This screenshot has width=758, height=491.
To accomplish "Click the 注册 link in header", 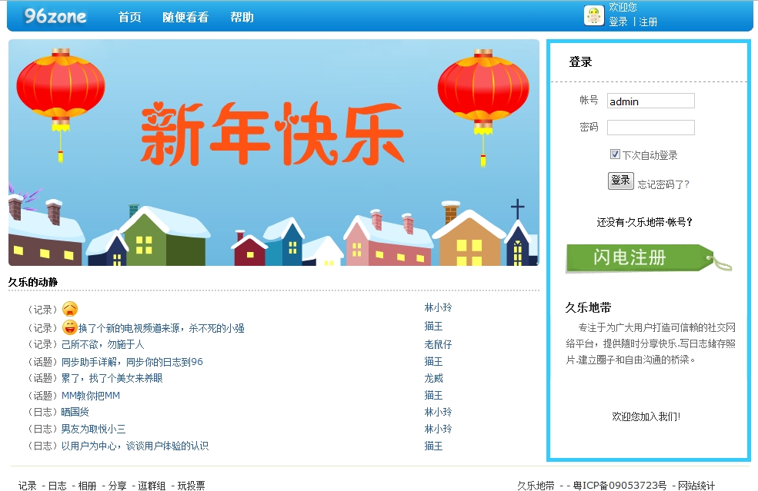I will [x=648, y=22].
